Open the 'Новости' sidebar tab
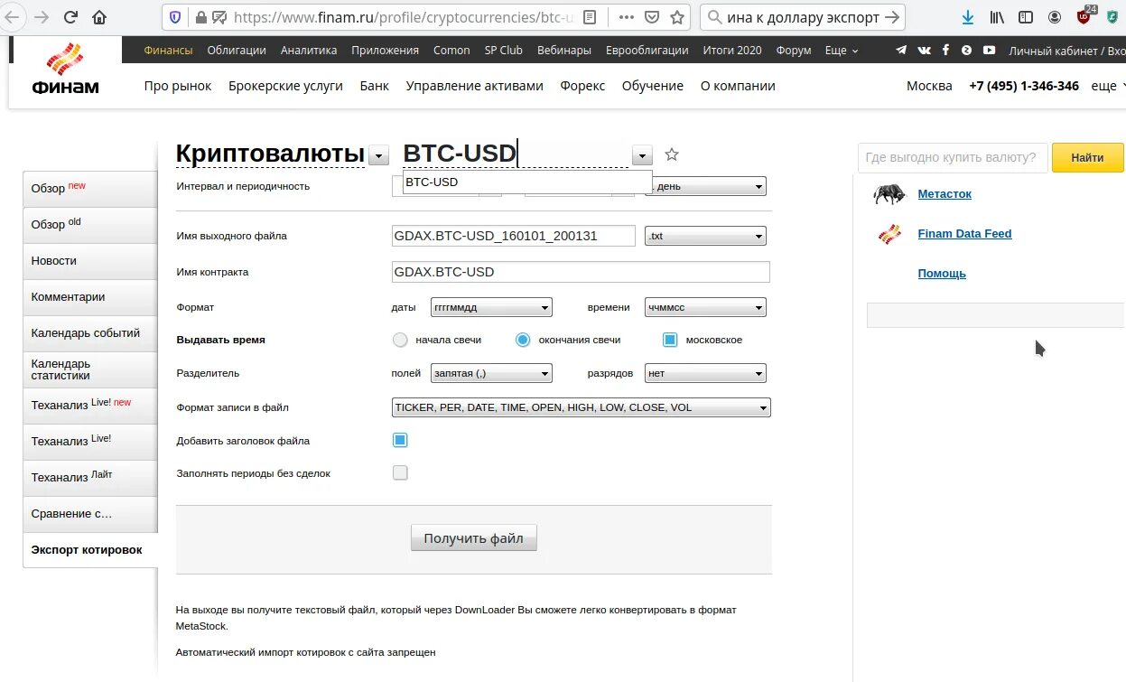This screenshot has height=682, width=1126. pyautogui.click(x=90, y=260)
